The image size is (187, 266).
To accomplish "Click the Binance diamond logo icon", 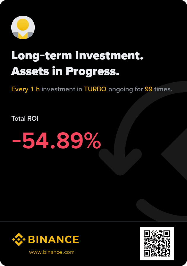I will (x=18, y=239).
